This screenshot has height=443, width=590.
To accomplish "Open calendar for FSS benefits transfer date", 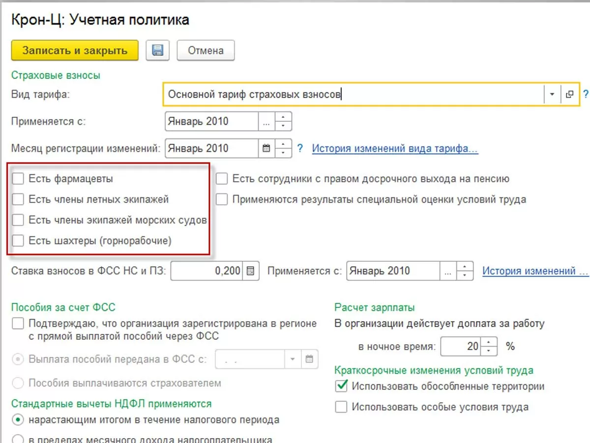I will (x=309, y=360).
